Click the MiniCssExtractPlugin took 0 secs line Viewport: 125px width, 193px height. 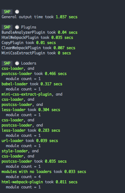click(36, 53)
